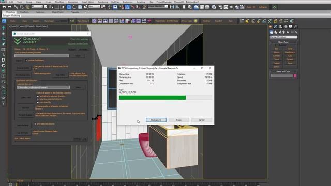Screen dimensions: 331x186
Task: Toggle the Percent Snap button
Action: [132, 7]
